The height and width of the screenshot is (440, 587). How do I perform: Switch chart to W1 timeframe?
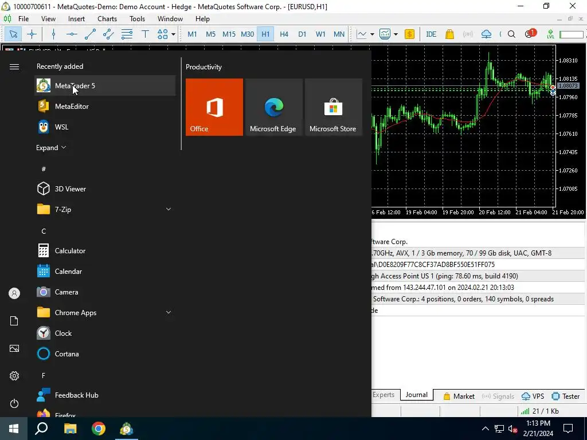320,34
